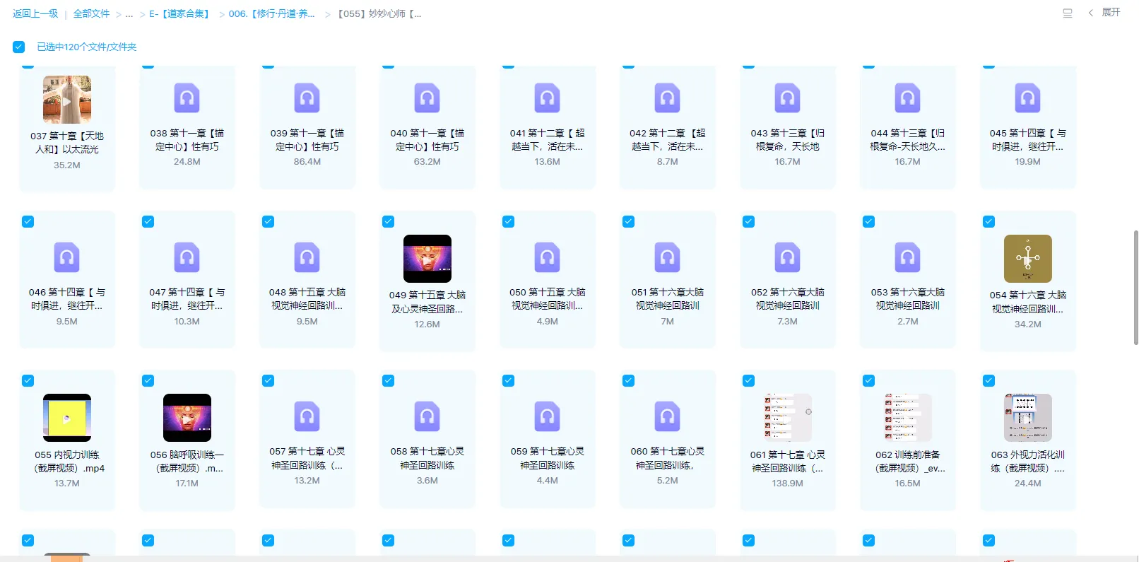Open audio icon of 059 第十七章 4.4M
The height and width of the screenshot is (562, 1139).
coord(547,416)
